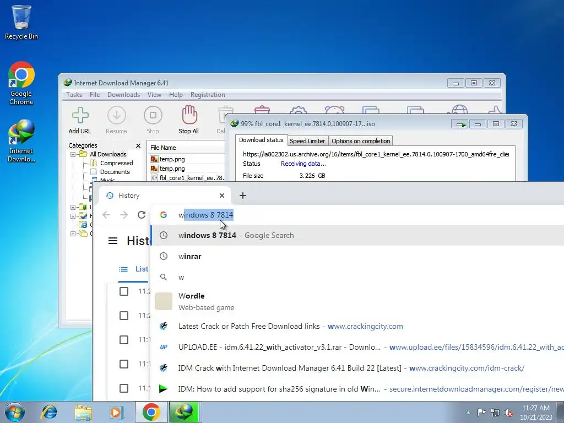Tick the fourth history entry checkbox
564x423 pixels.
pos(124,364)
